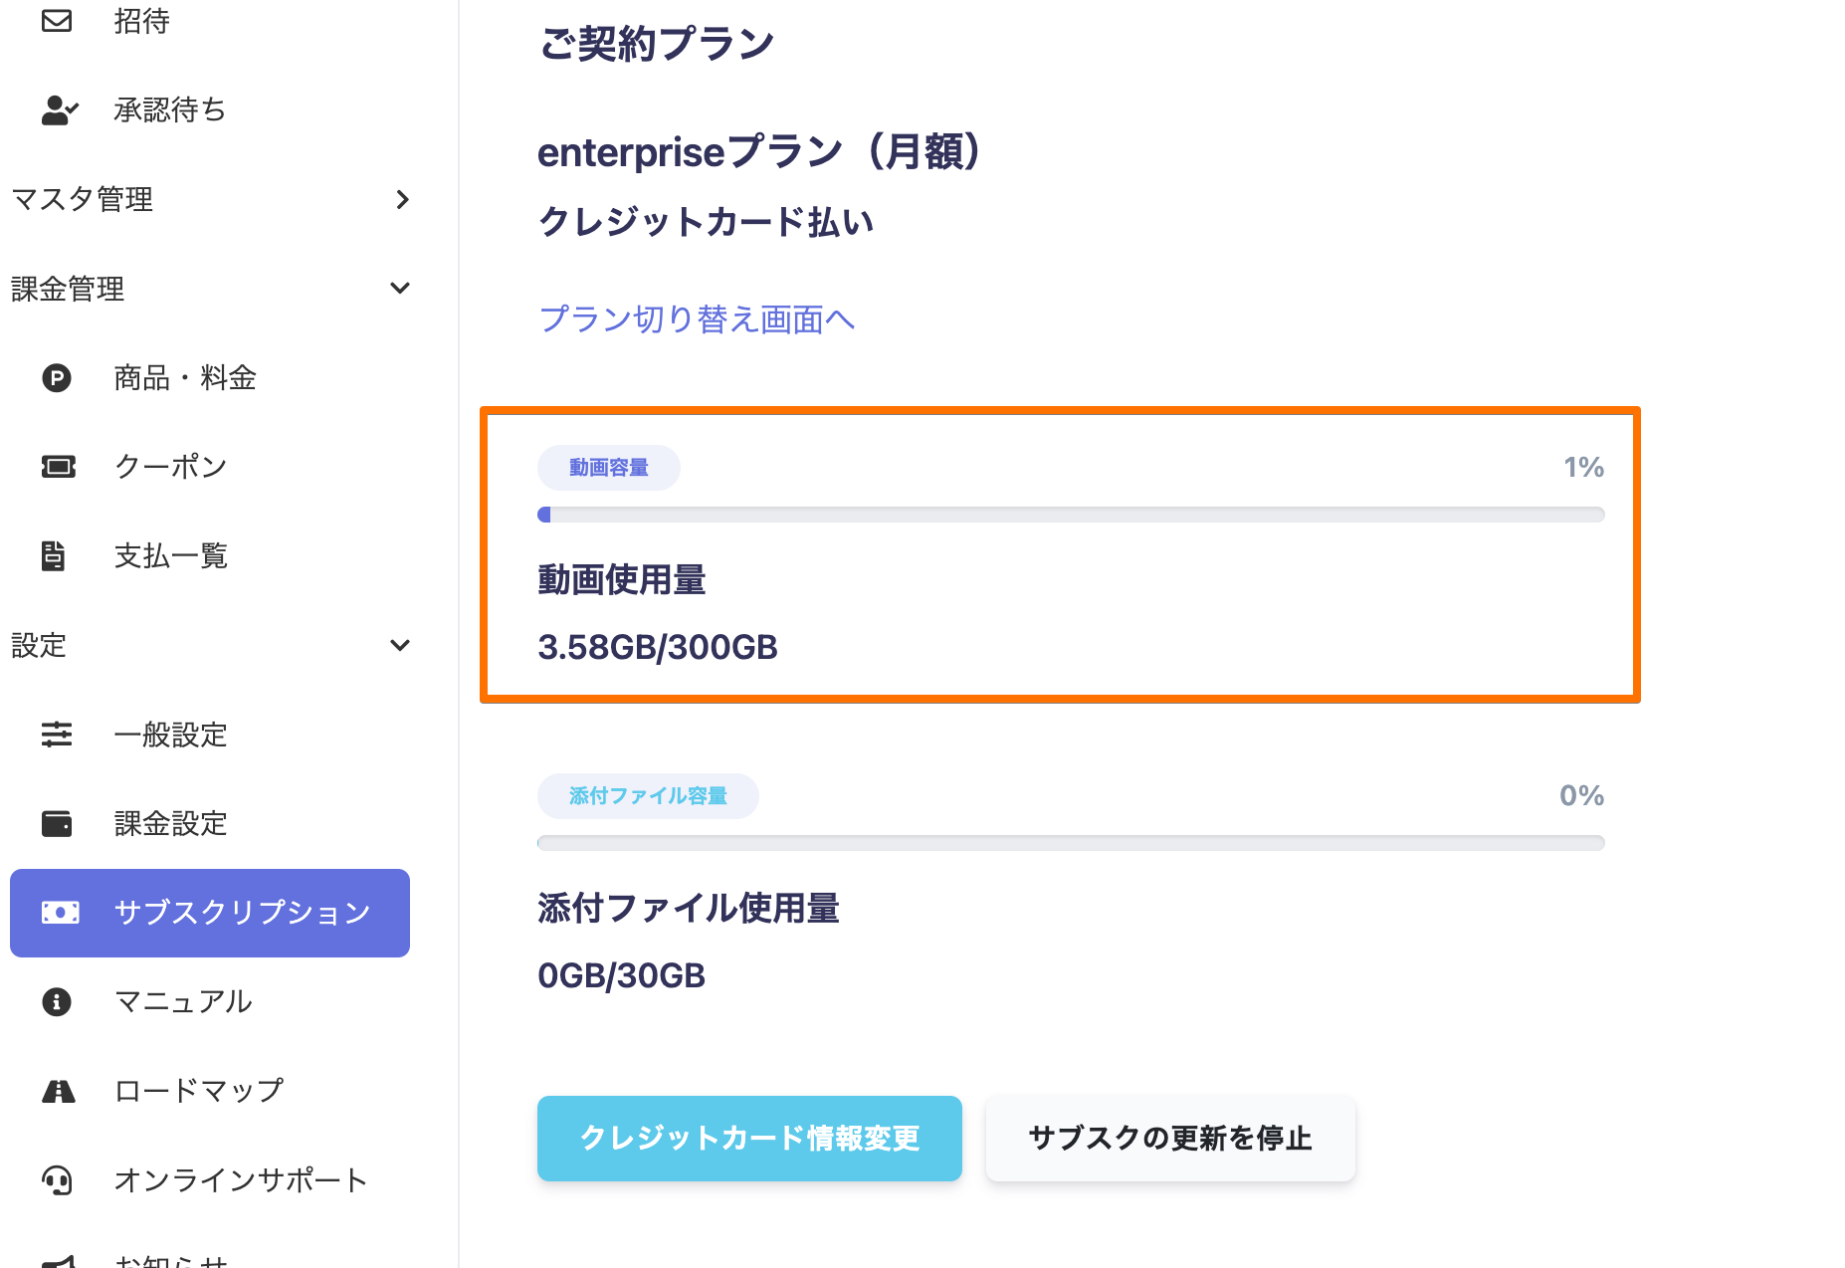This screenshot has width=1845, height=1268.
Task: Open the 課金設定 menu item
Action: tap(170, 824)
